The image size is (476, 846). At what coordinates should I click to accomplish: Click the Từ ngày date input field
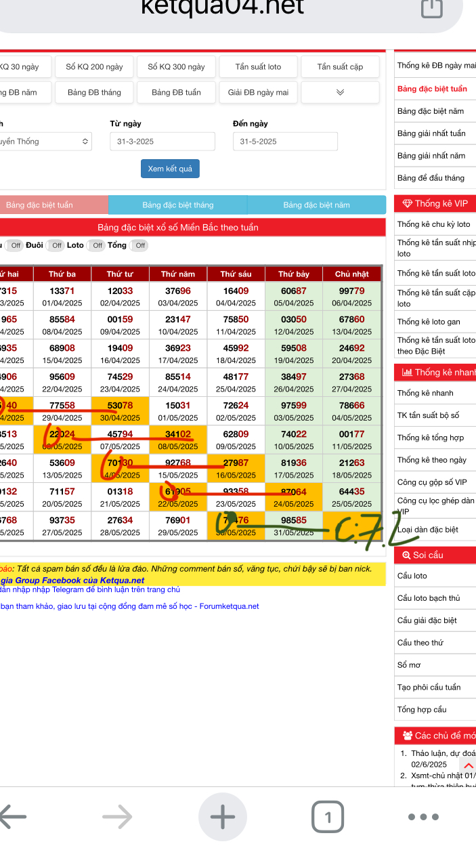(x=163, y=142)
